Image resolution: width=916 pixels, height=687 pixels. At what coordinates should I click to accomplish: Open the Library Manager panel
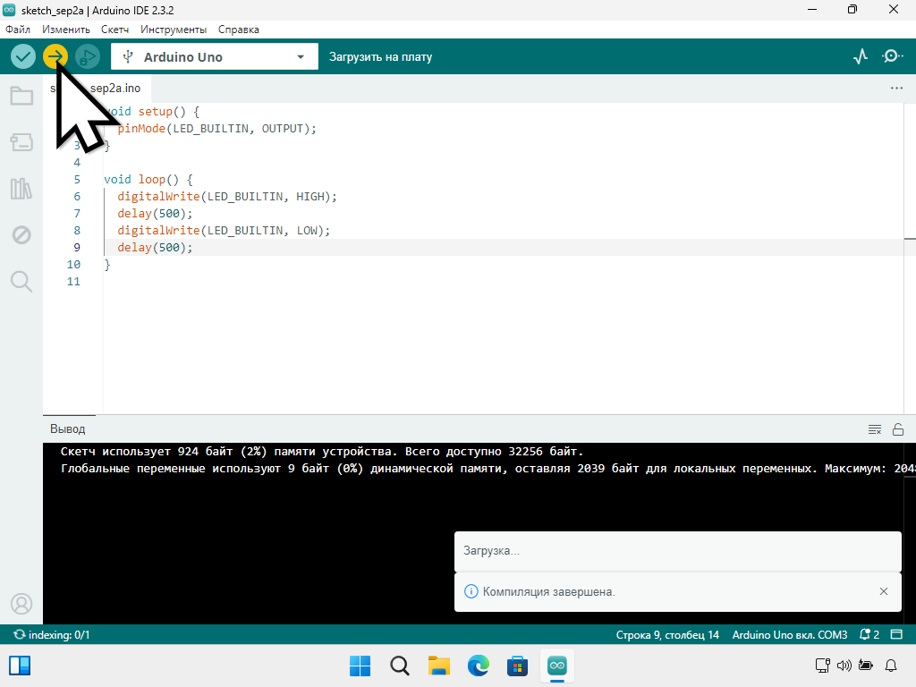click(x=21, y=189)
